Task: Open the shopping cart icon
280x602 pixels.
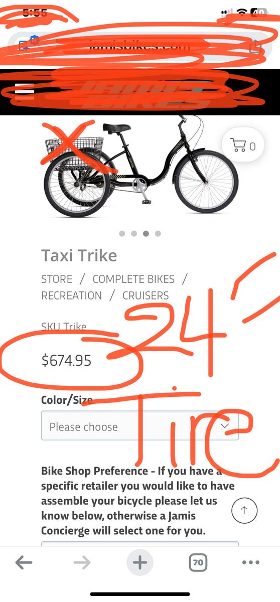Action: tap(243, 146)
